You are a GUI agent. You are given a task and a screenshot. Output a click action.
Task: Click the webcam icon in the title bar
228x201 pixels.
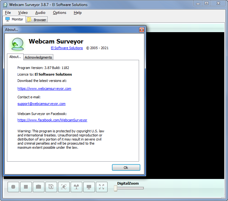(5, 5)
